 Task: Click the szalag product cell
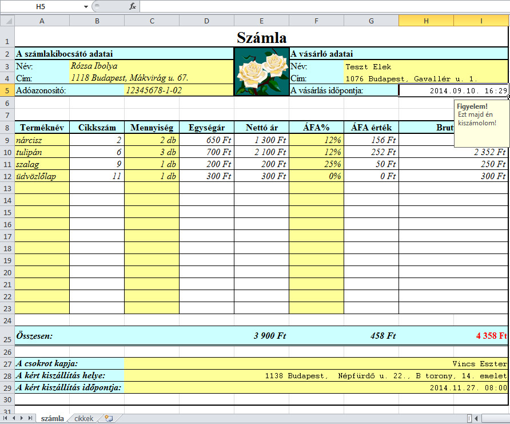tap(42, 164)
